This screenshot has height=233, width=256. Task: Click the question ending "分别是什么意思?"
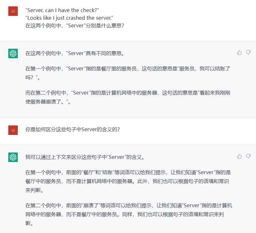pos(74,25)
